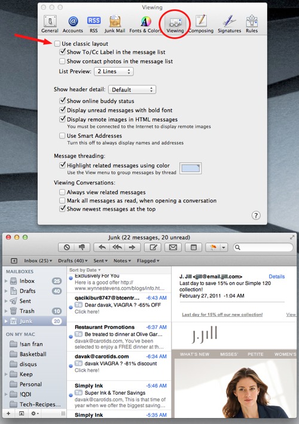Viewport: 299px width, 424px height.
Task: Toggle Display remote images in HTML messages
Action: pyautogui.click(x=62, y=119)
